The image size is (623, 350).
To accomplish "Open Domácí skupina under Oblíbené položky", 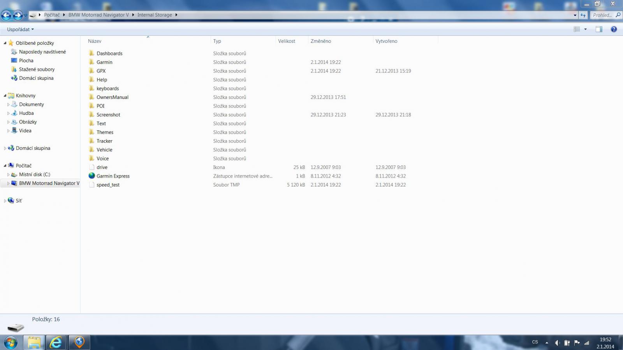I will [x=36, y=78].
